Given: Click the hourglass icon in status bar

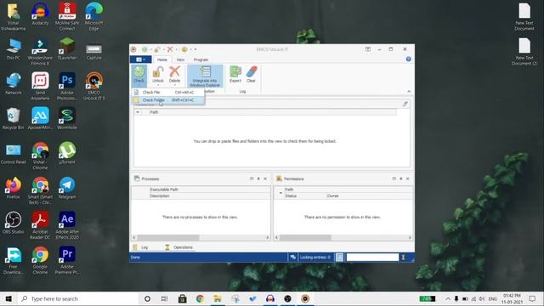Looking at the screenshot, I should 403,257.
